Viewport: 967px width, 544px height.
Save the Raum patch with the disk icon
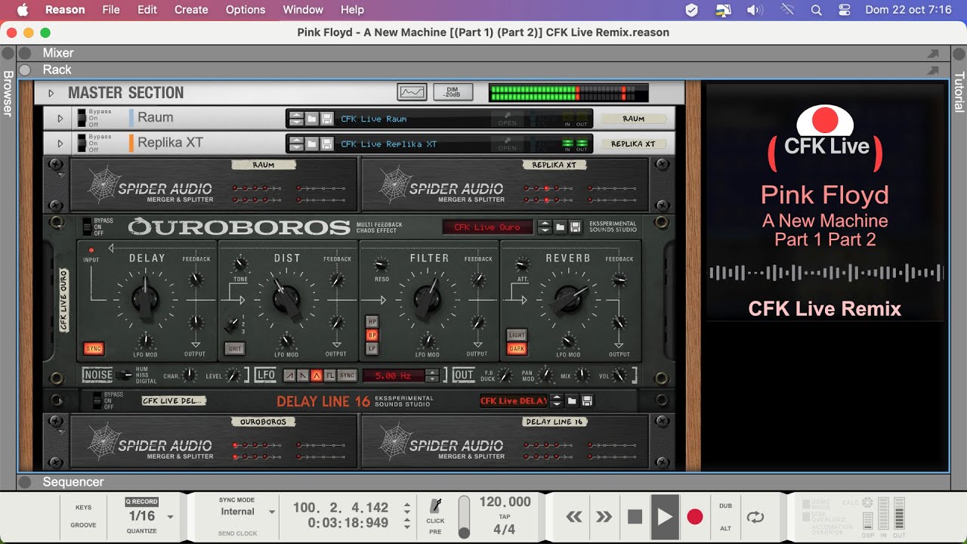[x=327, y=119]
